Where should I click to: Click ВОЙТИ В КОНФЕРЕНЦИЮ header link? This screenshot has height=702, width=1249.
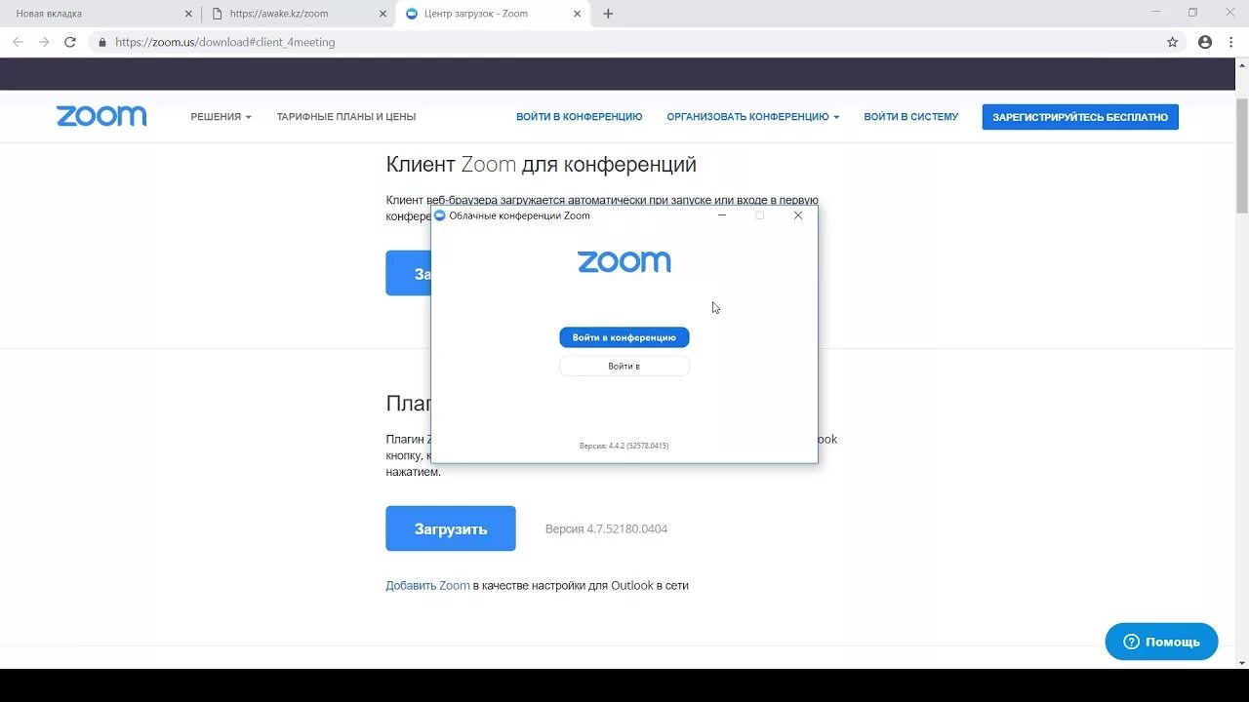coord(580,116)
